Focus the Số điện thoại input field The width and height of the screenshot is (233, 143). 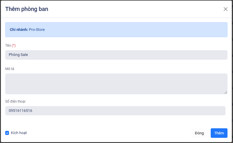point(116,111)
